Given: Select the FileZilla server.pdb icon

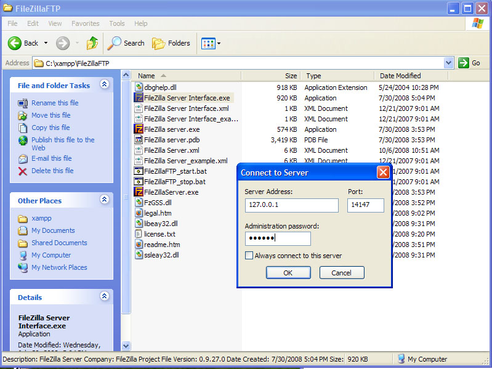Looking at the screenshot, I should click(x=139, y=139).
